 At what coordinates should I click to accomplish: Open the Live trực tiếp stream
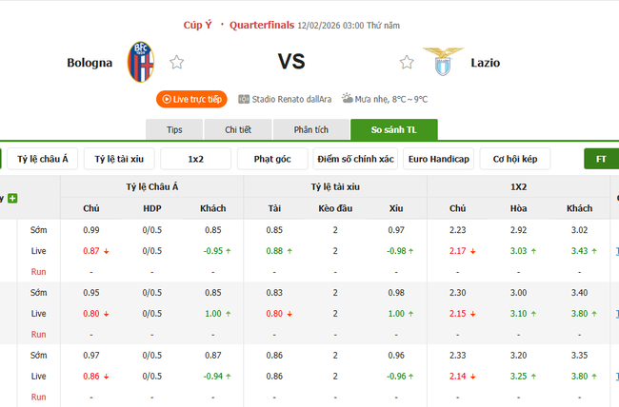pos(191,99)
